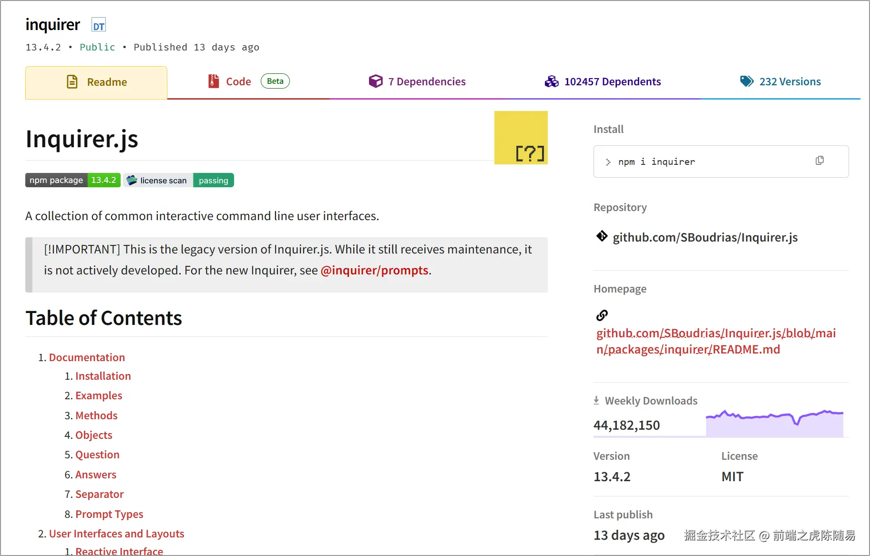Click the git repository diamond icon
This screenshot has height=556, width=870.
[602, 236]
